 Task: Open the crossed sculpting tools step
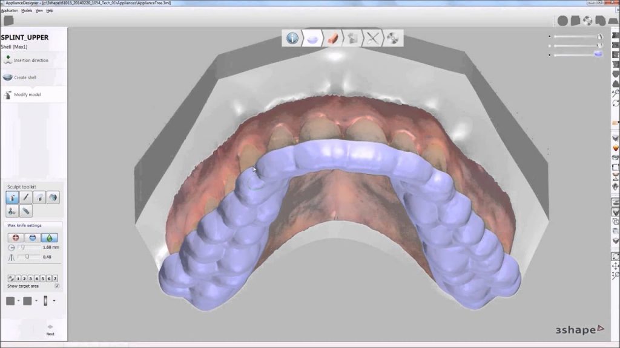372,39
